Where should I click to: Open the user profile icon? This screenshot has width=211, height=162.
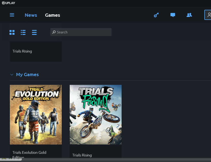208,15
